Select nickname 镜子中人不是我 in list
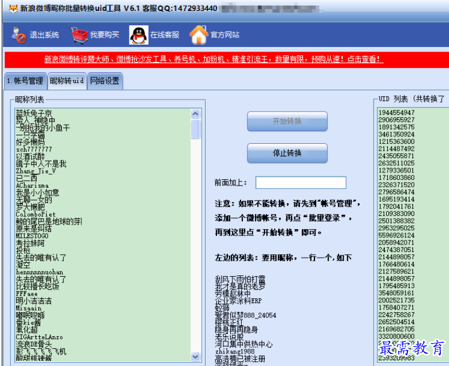Screen dimensions: 449x366 [x=41, y=164]
